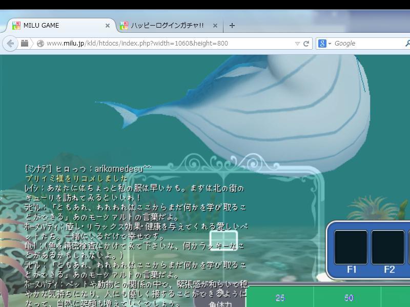The image size is (410, 307).
Task: Open the URL history dropdown arrow
Action: click(x=297, y=43)
